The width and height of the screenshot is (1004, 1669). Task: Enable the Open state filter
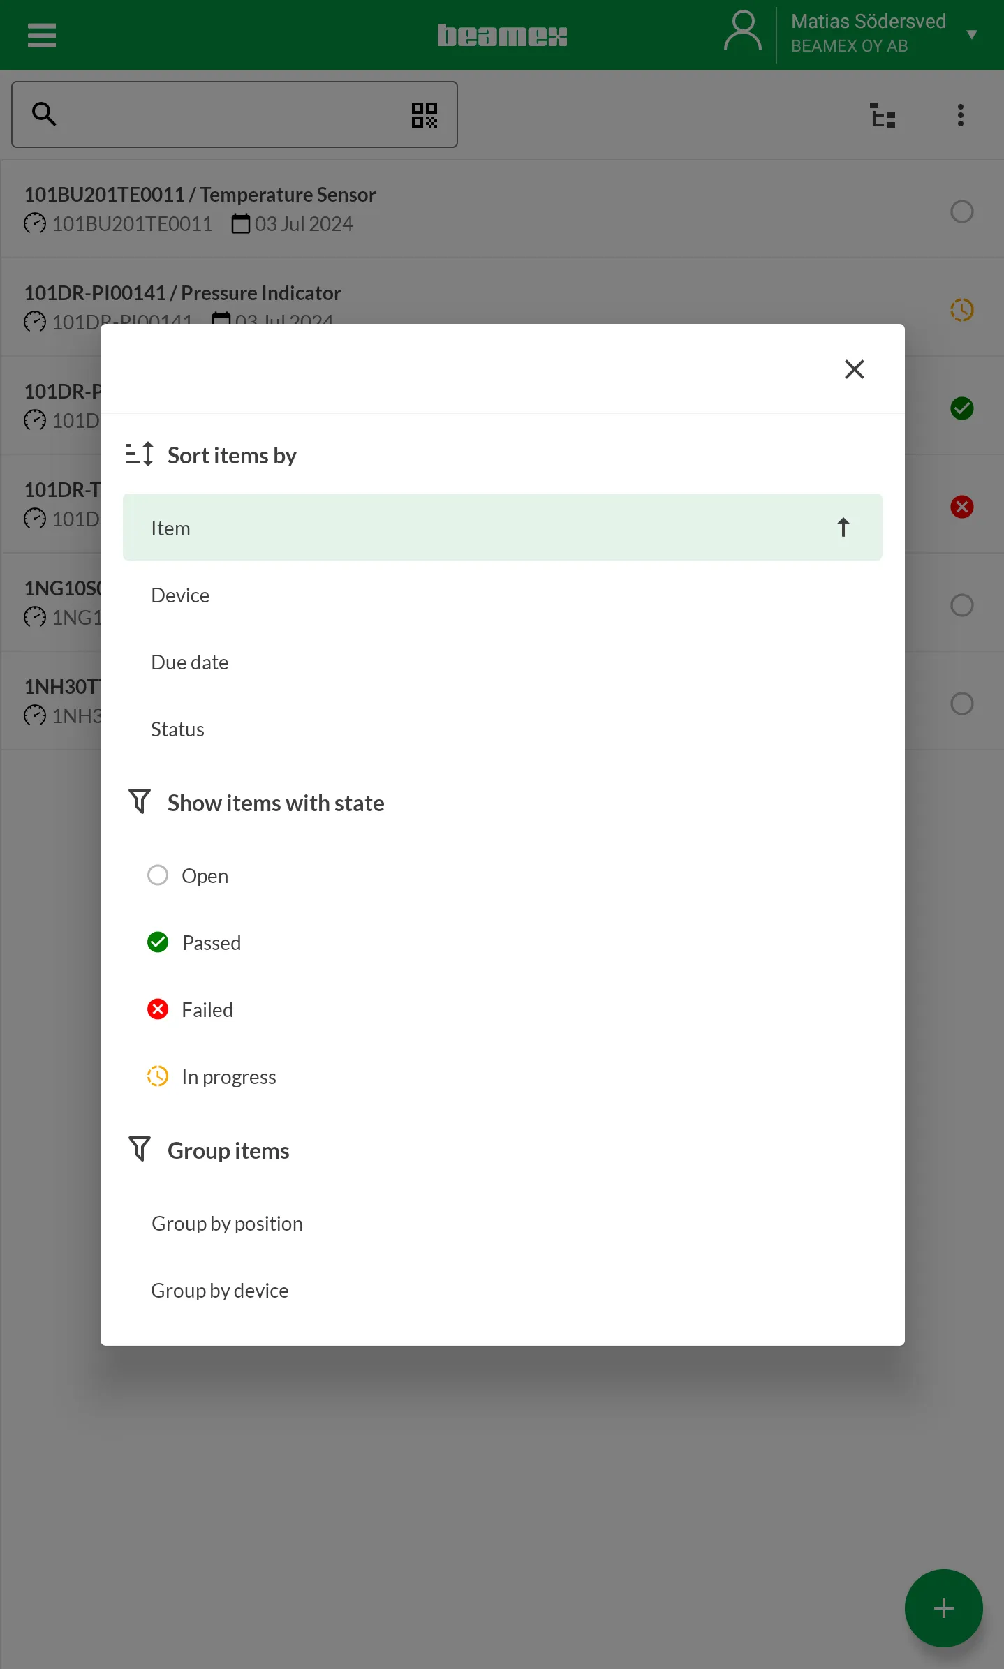click(x=158, y=875)
